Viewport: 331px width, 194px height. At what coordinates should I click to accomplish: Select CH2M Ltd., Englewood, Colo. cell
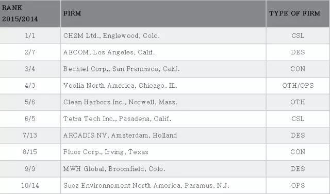click(163, 35)
